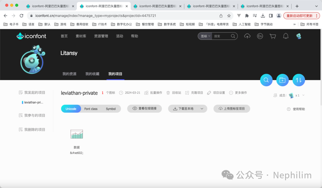
Task: Click the blue sort order button
Action: pyautogui.click(x=298, y=80)
